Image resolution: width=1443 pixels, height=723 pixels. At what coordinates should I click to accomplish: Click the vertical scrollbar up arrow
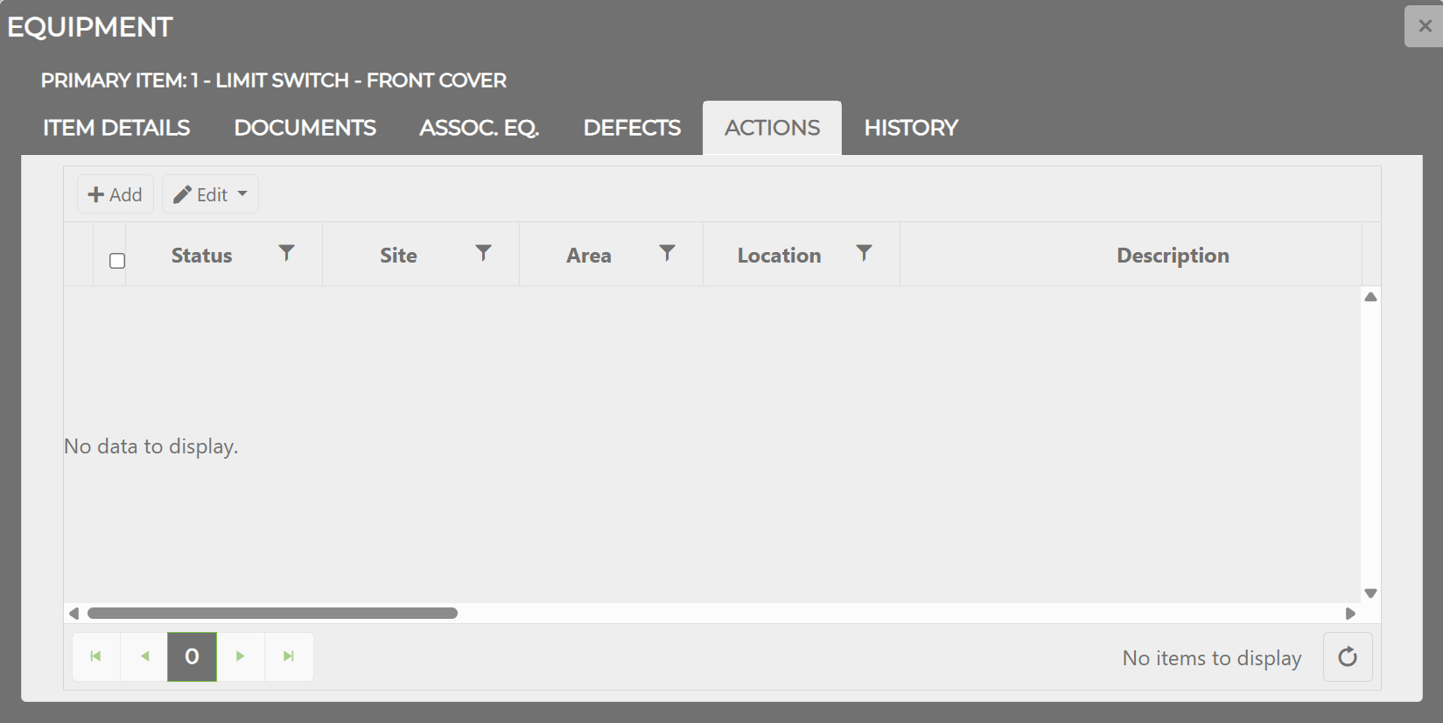click(1370, 297)
